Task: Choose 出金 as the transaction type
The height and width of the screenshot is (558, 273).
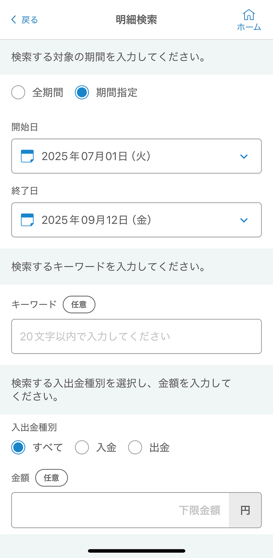Action: (x=135, y=447)
